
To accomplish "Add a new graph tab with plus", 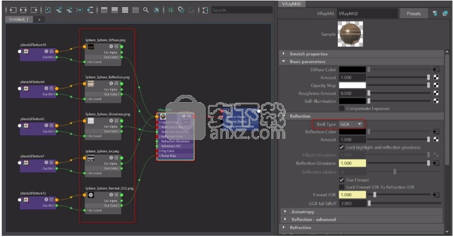I will pyautogui.click(x=40, y=20).
